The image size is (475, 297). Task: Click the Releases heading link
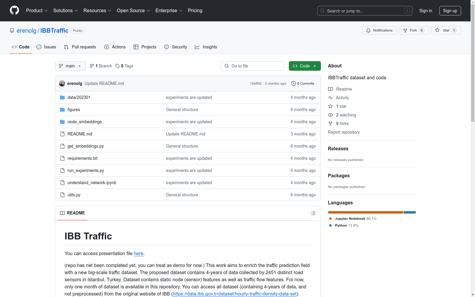tap(338, 149)
